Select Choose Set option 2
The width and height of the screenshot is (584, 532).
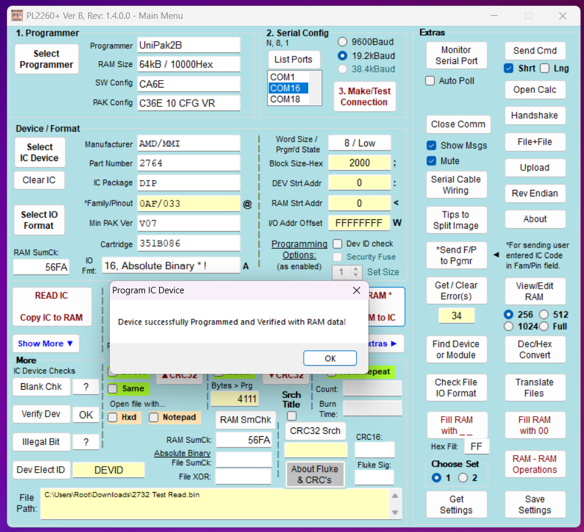click(x=463, y=478)
